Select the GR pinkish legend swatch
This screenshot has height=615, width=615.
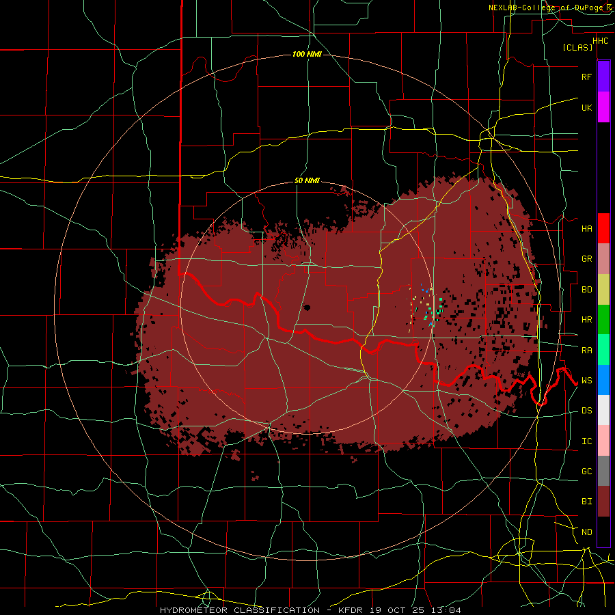pyautogui.click(x=603, y=258)
